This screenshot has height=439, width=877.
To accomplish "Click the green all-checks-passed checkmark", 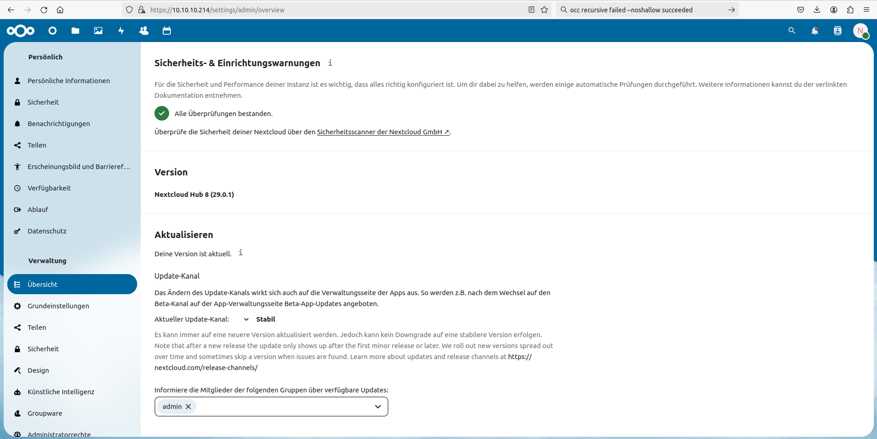I will (x=162, y=113).
